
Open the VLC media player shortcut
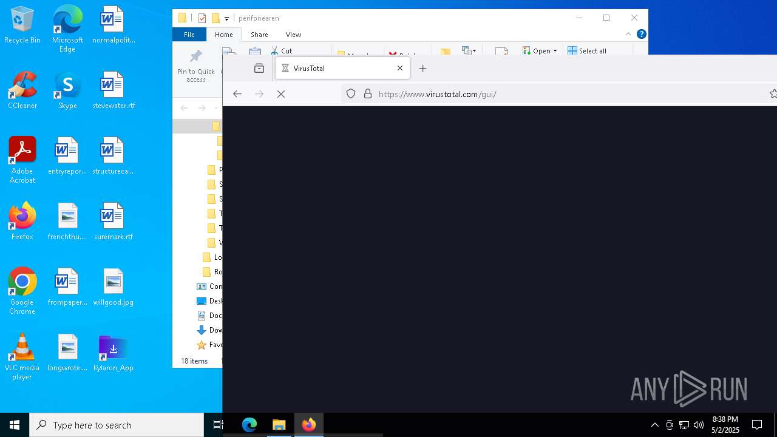(x=22, y=357)
